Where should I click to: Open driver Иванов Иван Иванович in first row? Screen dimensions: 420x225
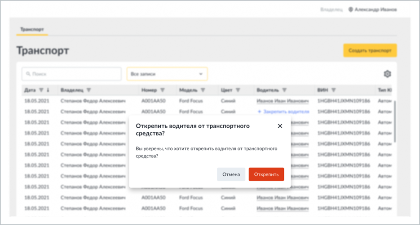click(283, 101)
